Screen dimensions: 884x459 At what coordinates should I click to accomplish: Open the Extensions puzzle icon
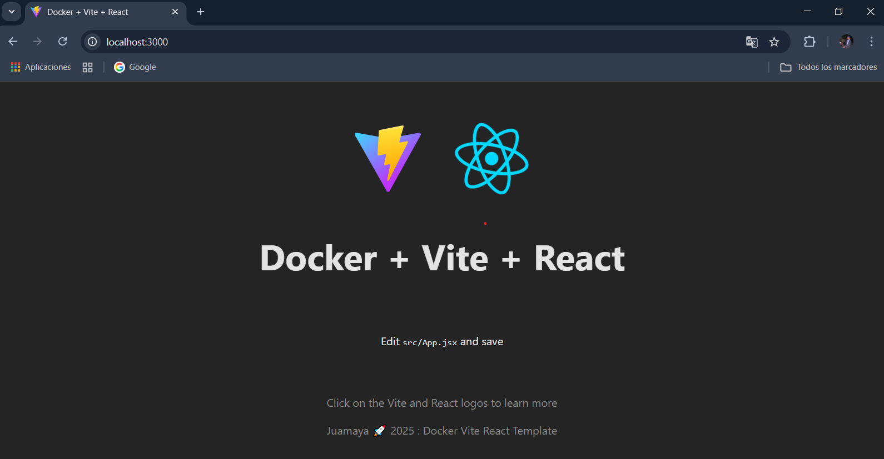tap(809, 42)
